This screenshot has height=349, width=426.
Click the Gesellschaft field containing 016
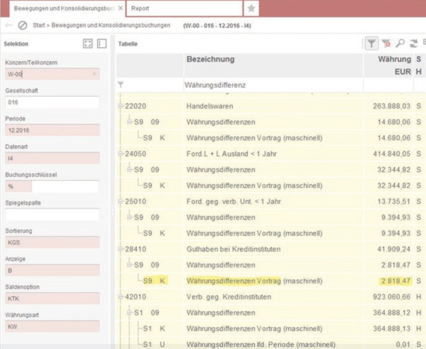pos(52,102)
